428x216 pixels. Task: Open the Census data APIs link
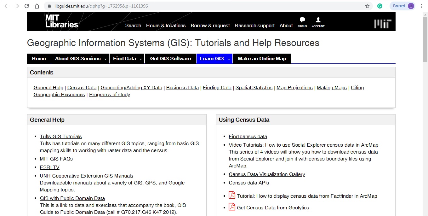(x=249, y=183)
